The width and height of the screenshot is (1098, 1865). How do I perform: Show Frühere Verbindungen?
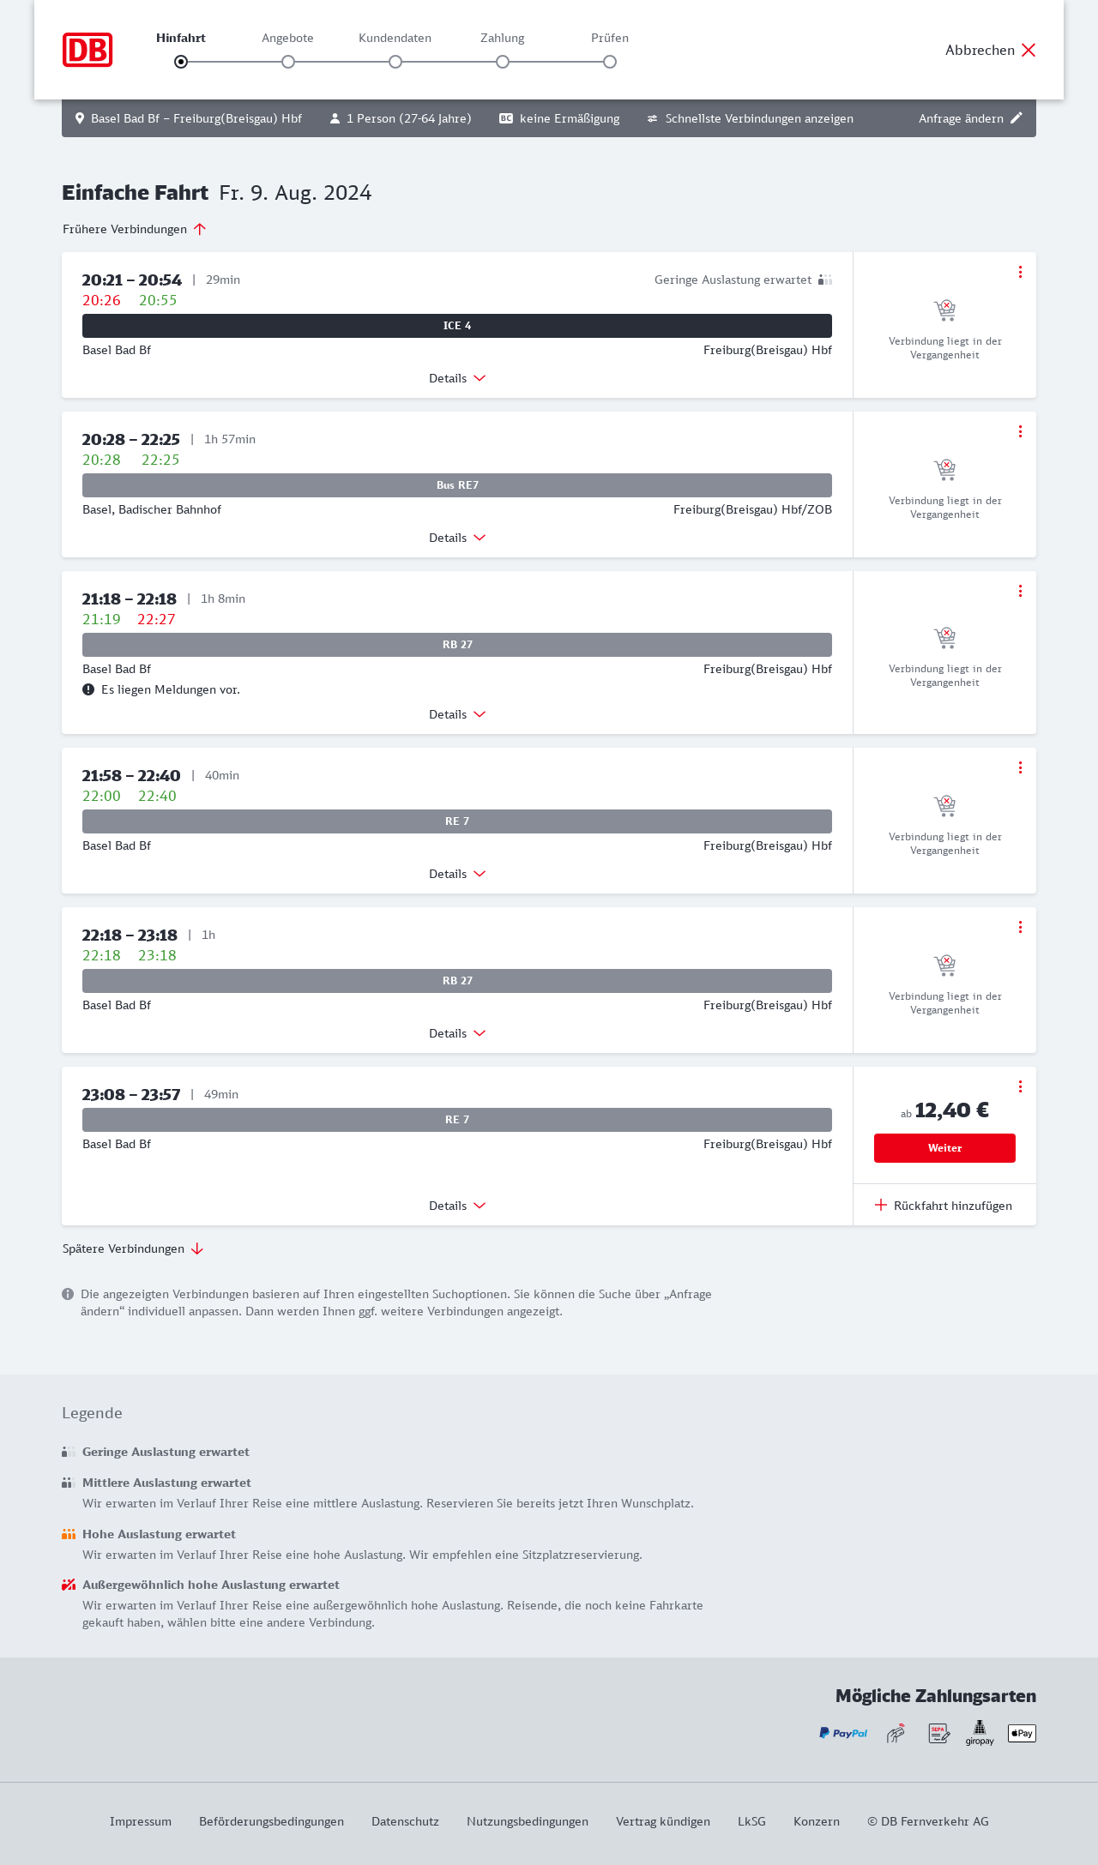135,229
